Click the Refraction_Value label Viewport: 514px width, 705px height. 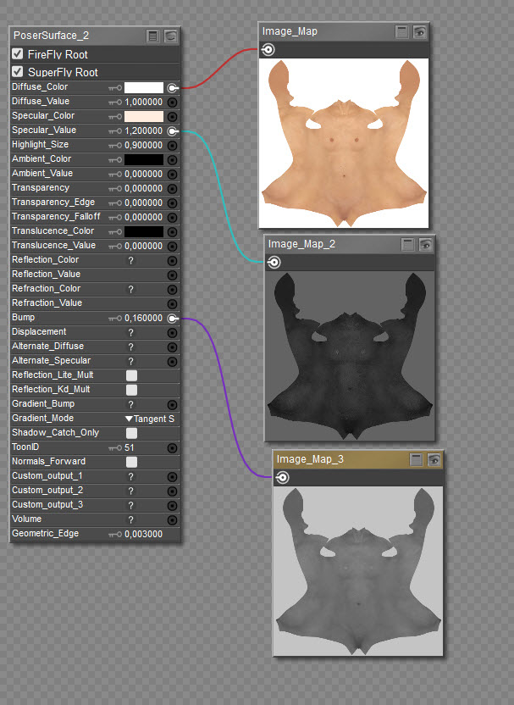[47, 303]
